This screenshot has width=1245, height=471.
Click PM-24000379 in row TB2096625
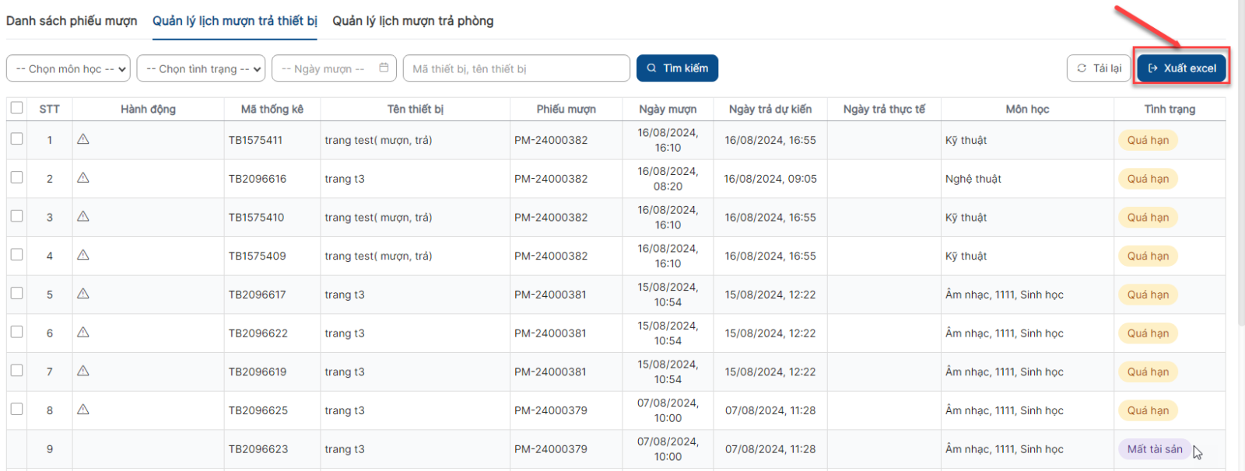coord(550,410)
